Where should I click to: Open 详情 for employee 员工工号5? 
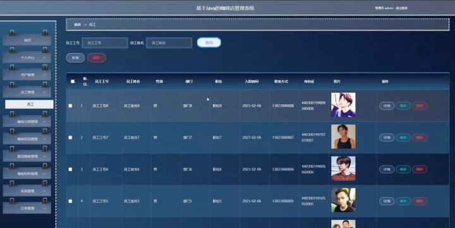point(387,201)
